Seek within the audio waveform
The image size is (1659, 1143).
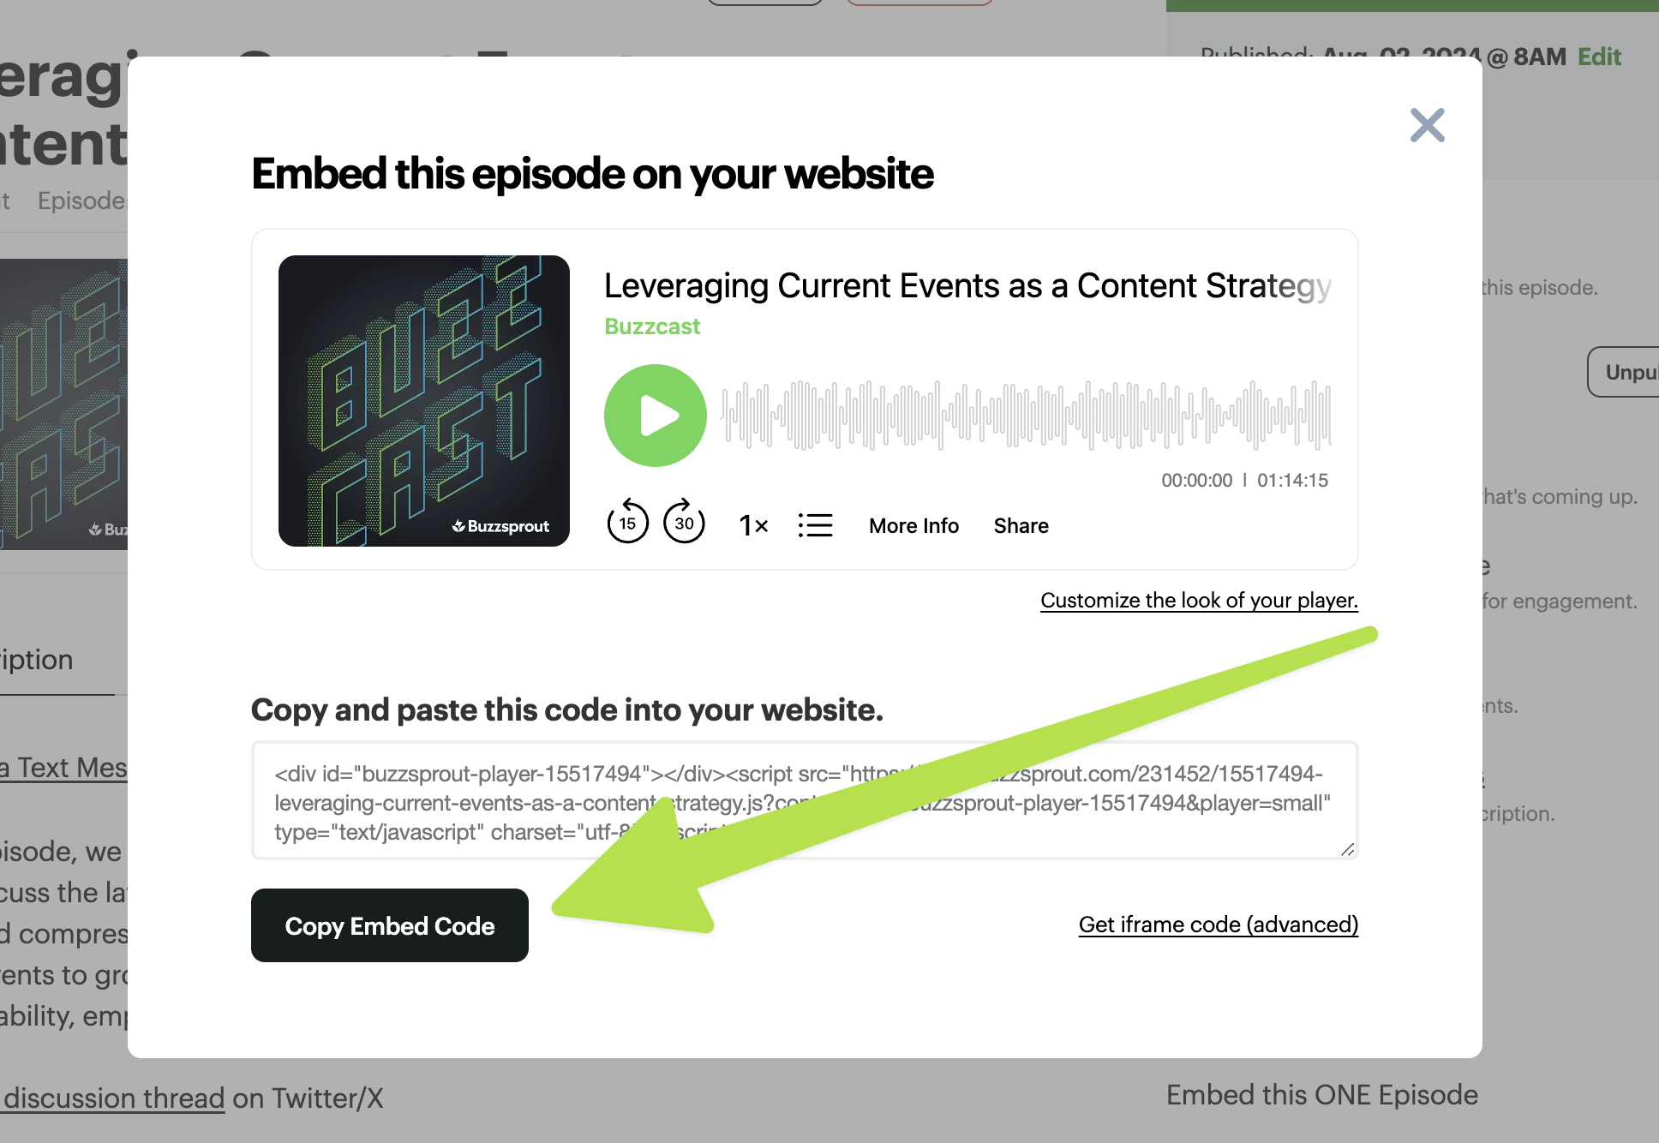click(x=1026, y=416)
